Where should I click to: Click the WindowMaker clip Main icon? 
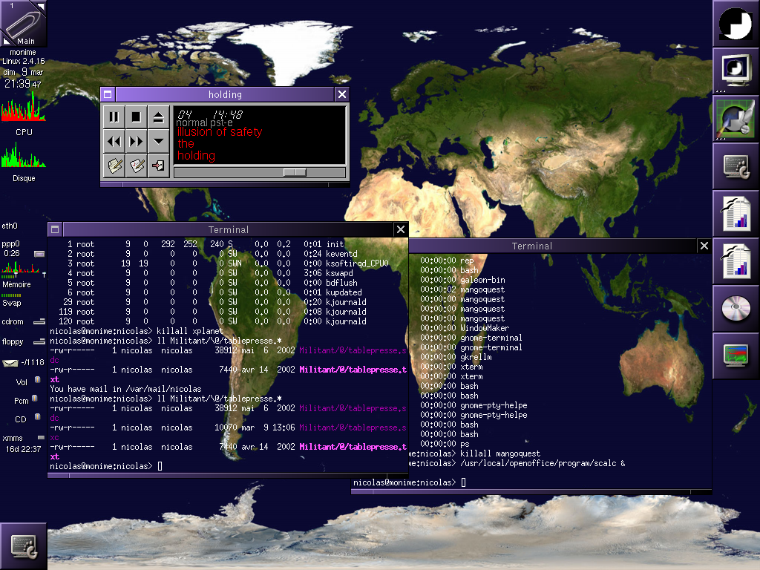23,23
